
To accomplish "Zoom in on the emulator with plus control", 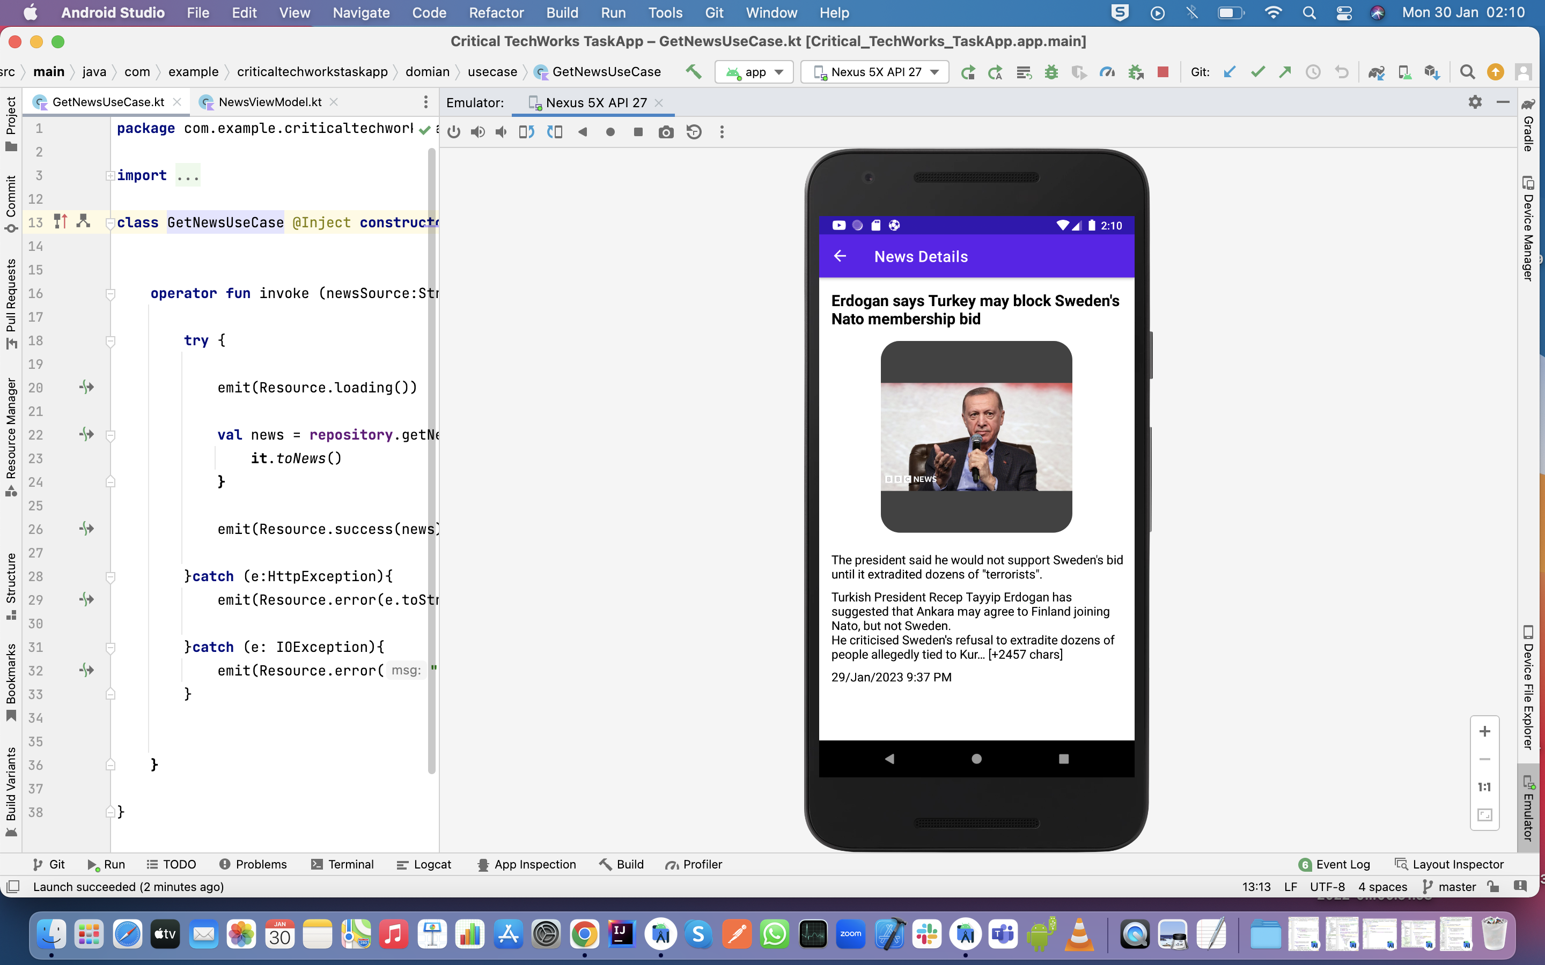I will pyautogui.click(x=1485, y=731).
